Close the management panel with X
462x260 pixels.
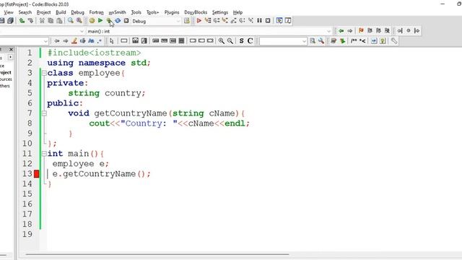pos(11,49)
